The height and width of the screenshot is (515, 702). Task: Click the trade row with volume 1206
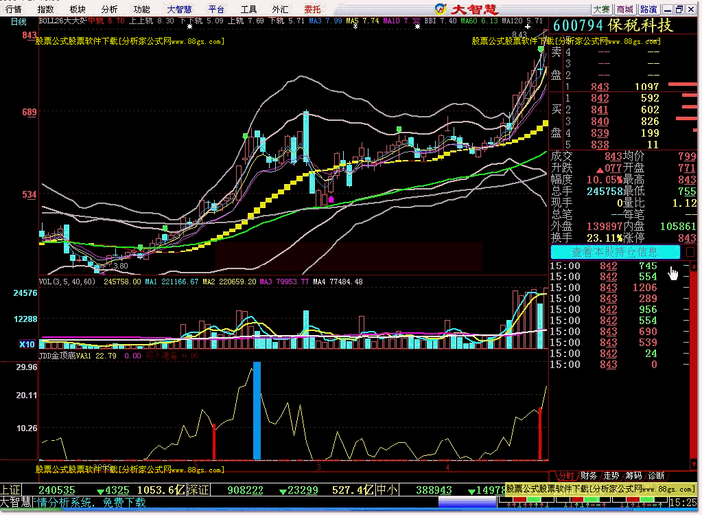pyautogui.click(x=619, y=288)
